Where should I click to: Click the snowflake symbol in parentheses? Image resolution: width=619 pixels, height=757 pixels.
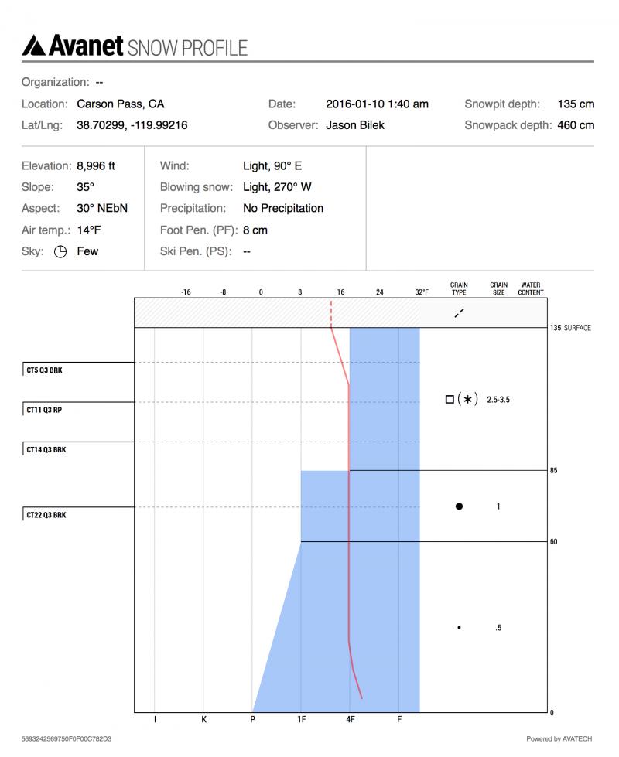coord(467,400)
